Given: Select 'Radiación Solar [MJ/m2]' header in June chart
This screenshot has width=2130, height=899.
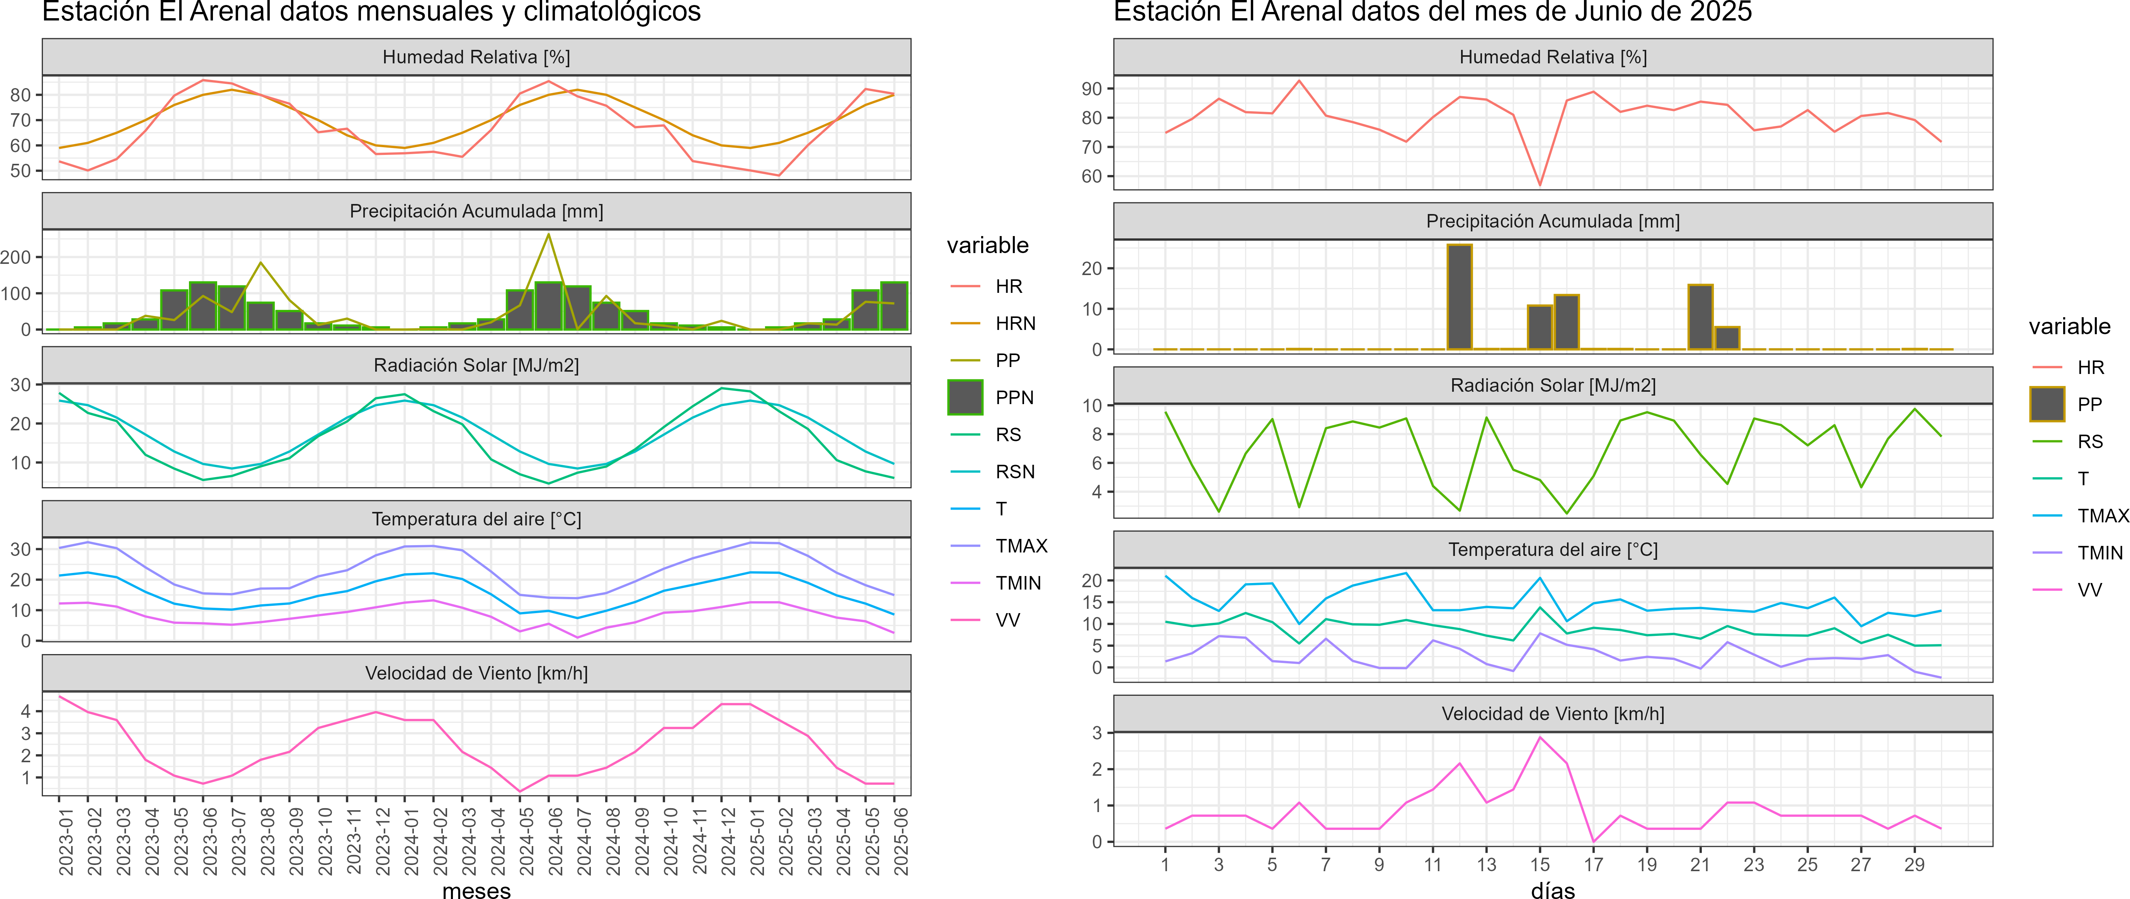Looking at the screenshot, I should [x=1553, y=385].
